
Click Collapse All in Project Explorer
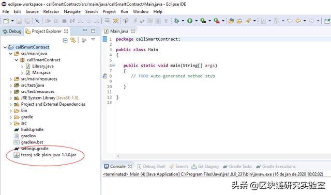coord(65,40)
